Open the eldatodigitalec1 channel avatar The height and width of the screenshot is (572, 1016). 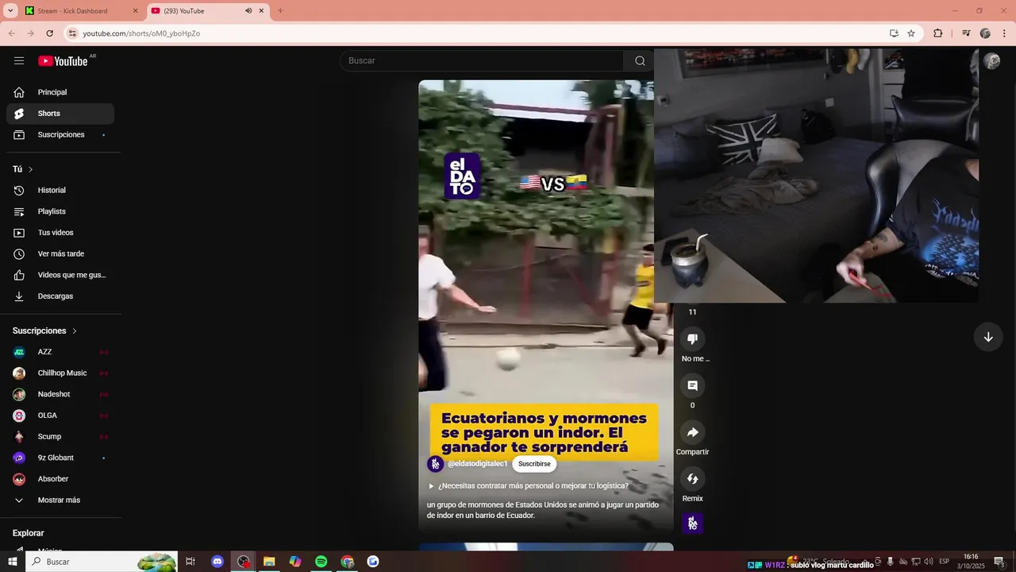[435, 464]
